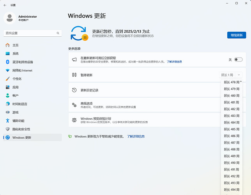Open 时间和语言 settings
This screenshot has width=251, height=195.
point(32,104)
